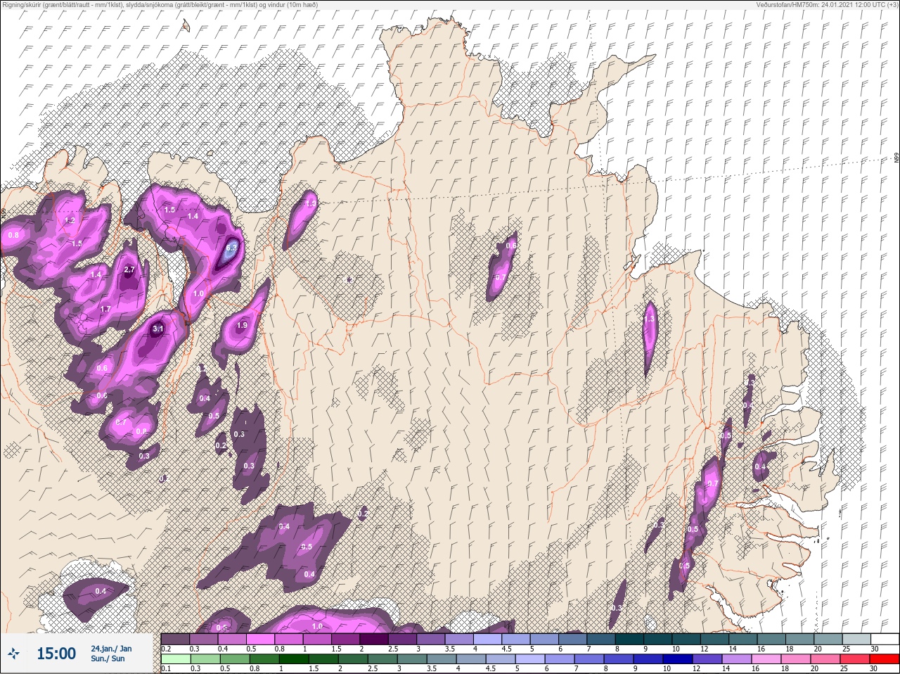Click the 15:00 forecast time label
This screenshot has height=674, width=900.
[56, 654]
